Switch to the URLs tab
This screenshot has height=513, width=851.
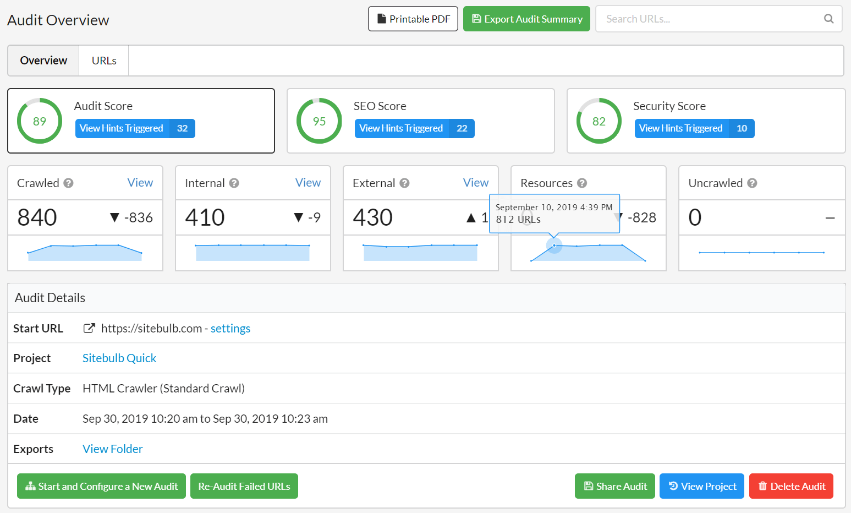point(104,61)
